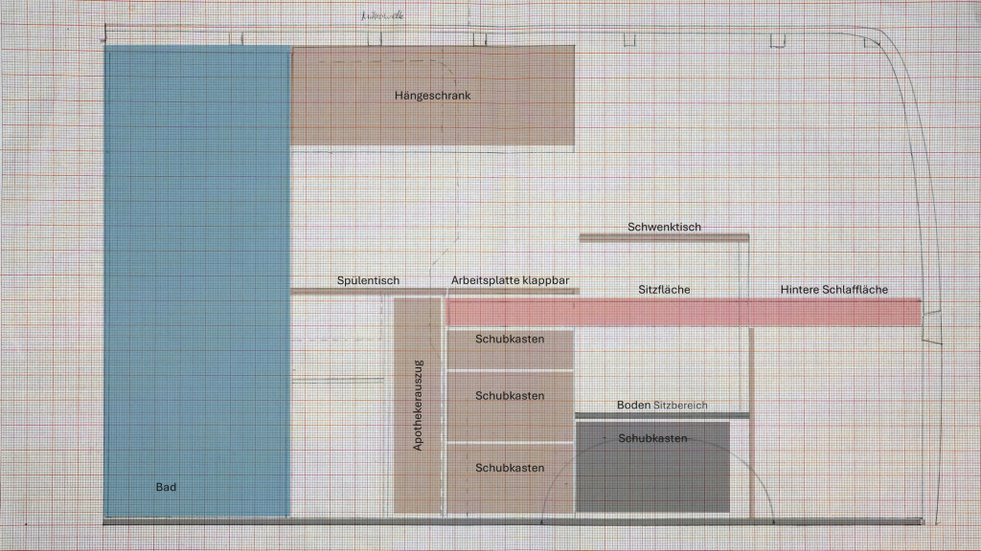The height and width of the screenshot is (551, 981).
Task: Click the "Boden Sitzbereich" label
Action: 662,406
